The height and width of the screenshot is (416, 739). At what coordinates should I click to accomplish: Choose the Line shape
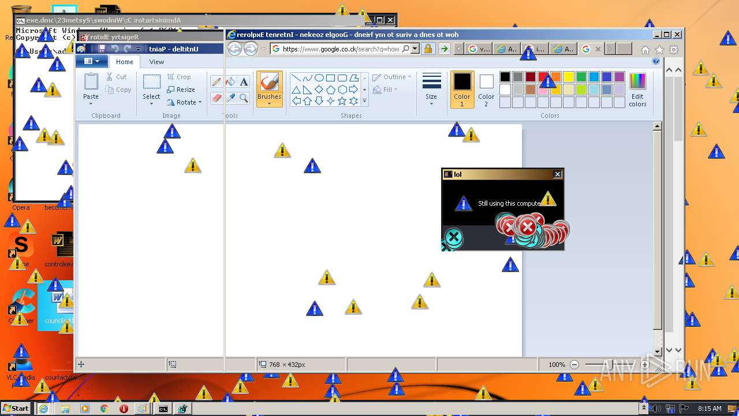point(296,78)
